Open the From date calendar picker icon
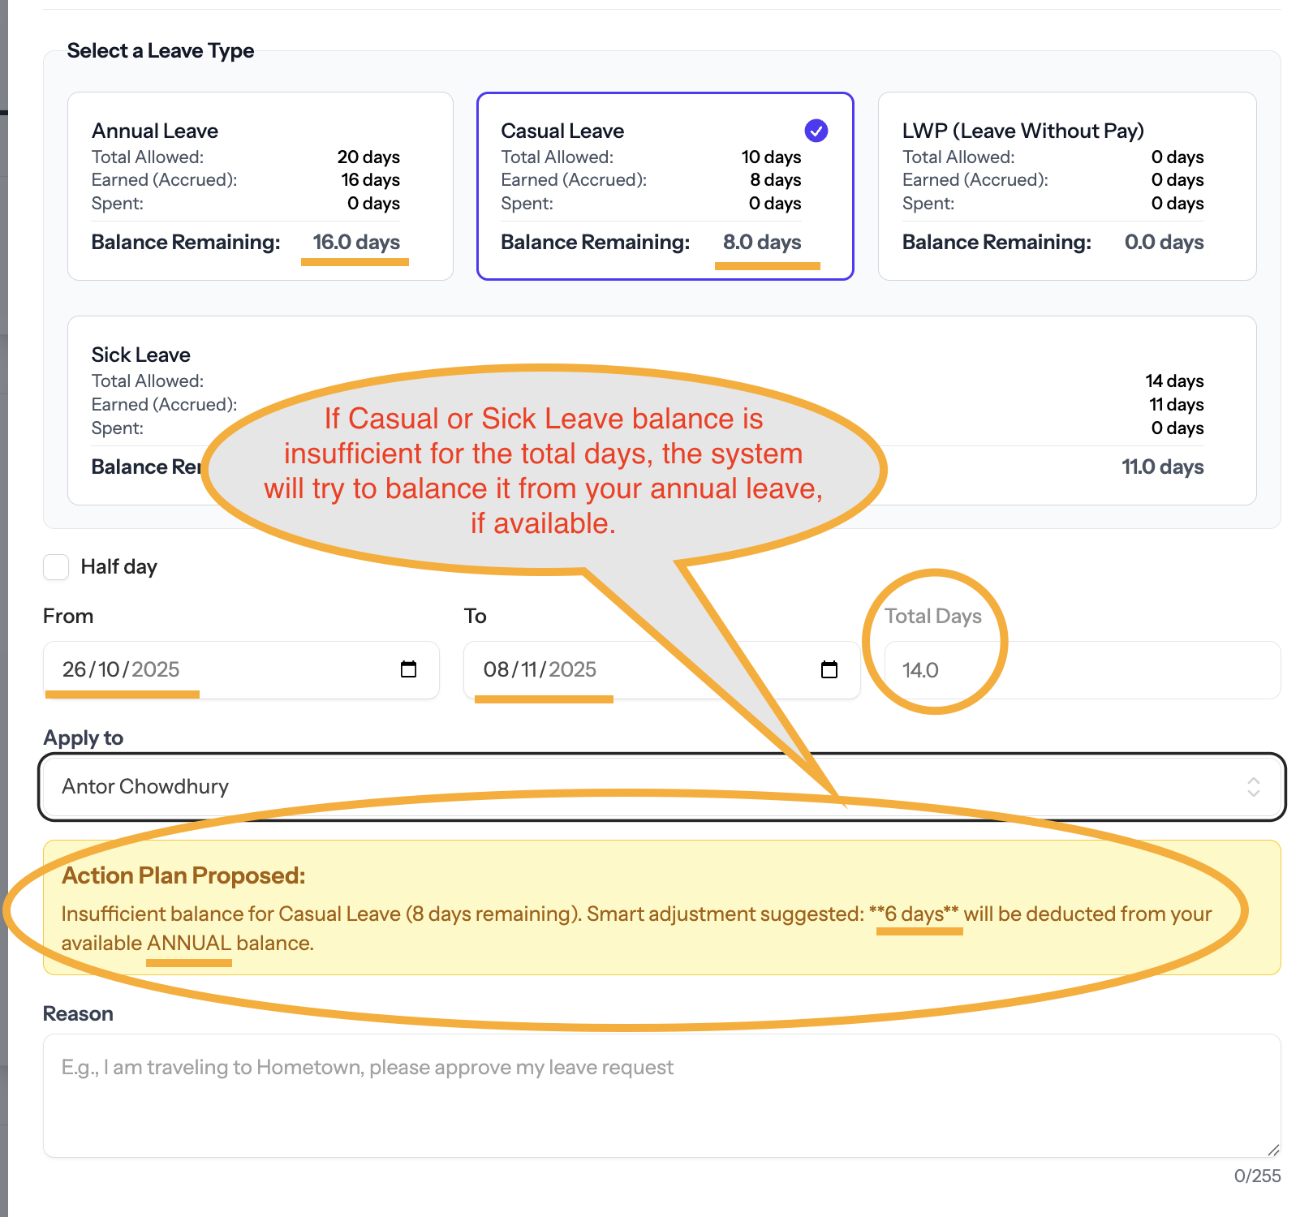The image size is (1313, 1217). 408,669
